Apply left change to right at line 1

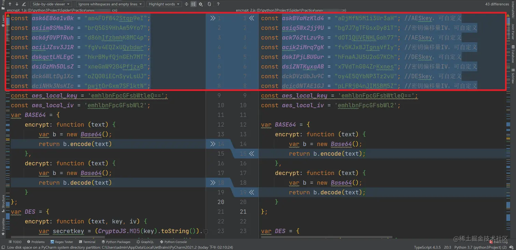[213, 18]
